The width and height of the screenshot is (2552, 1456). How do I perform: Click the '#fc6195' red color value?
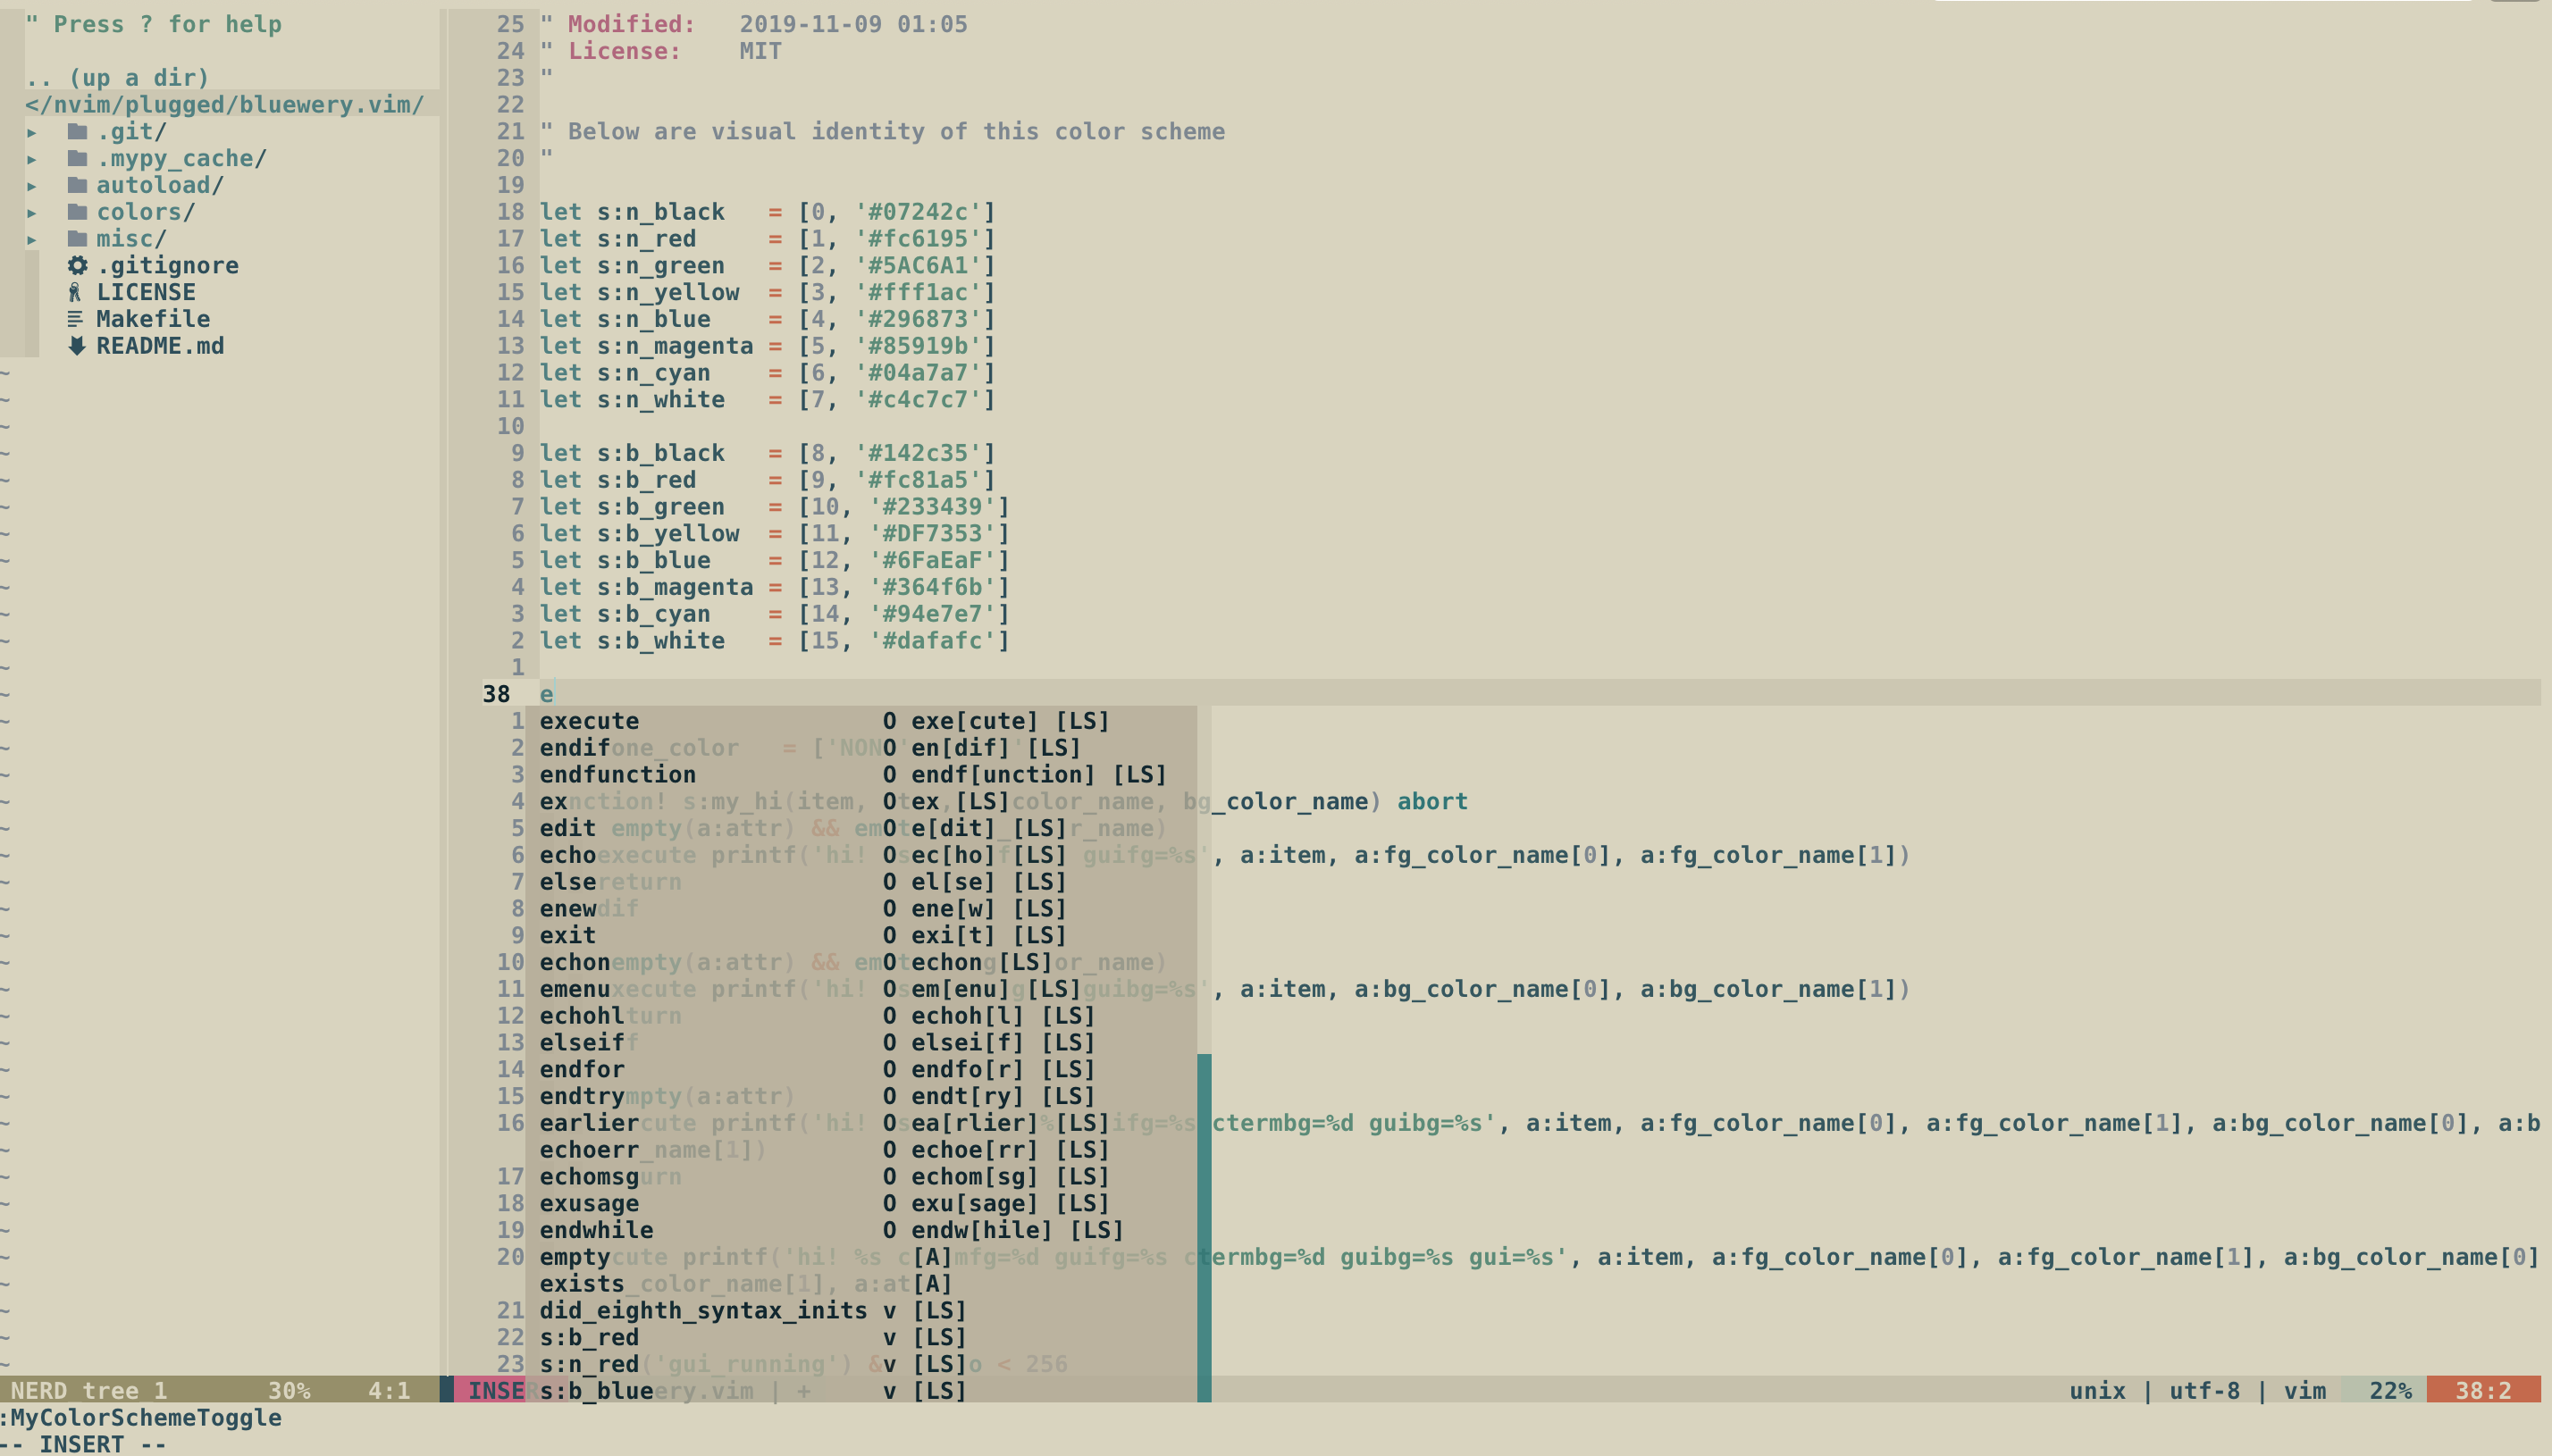click(917, 239)
